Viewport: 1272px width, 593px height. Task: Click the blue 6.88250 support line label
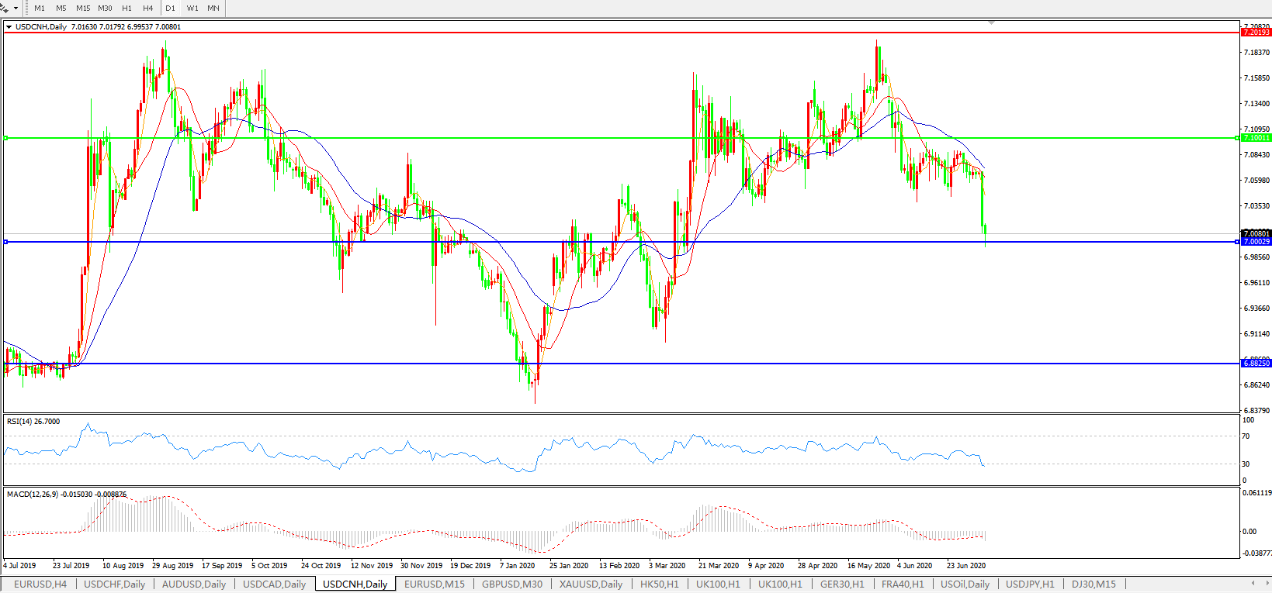(x=1256, y=364)
